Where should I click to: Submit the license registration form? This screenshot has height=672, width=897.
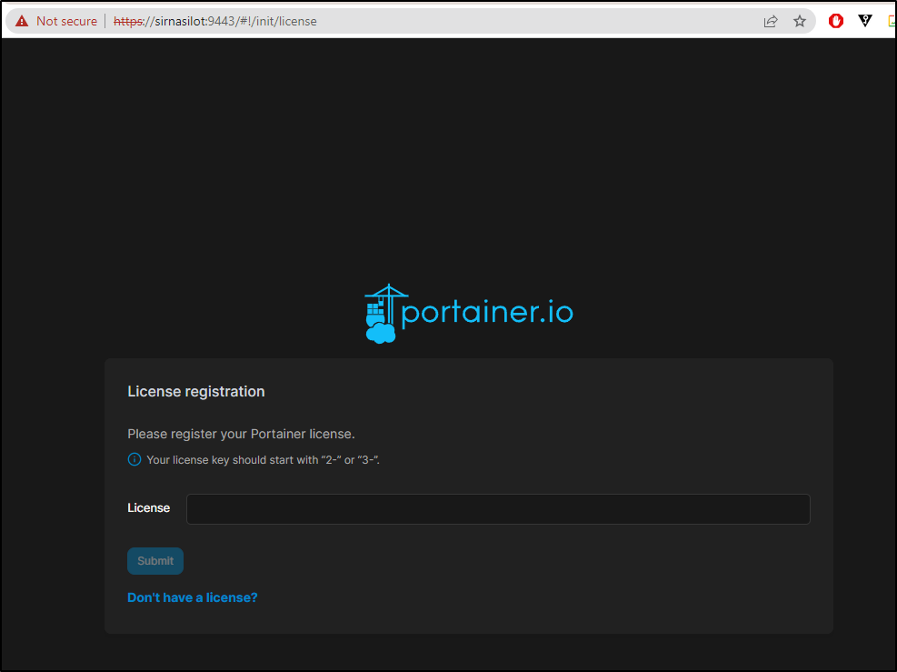point(155,561)
